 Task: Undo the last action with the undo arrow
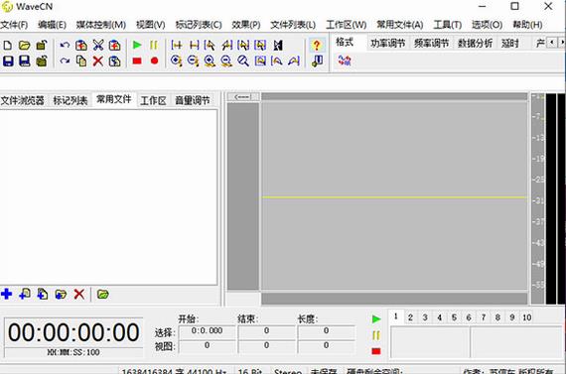(x=65, y=46)
